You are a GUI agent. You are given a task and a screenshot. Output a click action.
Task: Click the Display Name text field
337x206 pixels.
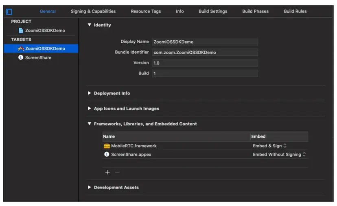(205, 42)
